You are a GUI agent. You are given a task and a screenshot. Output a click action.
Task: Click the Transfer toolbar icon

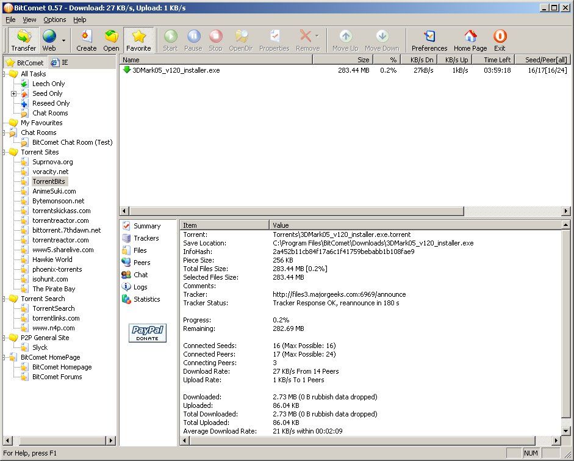click(23, 37)
